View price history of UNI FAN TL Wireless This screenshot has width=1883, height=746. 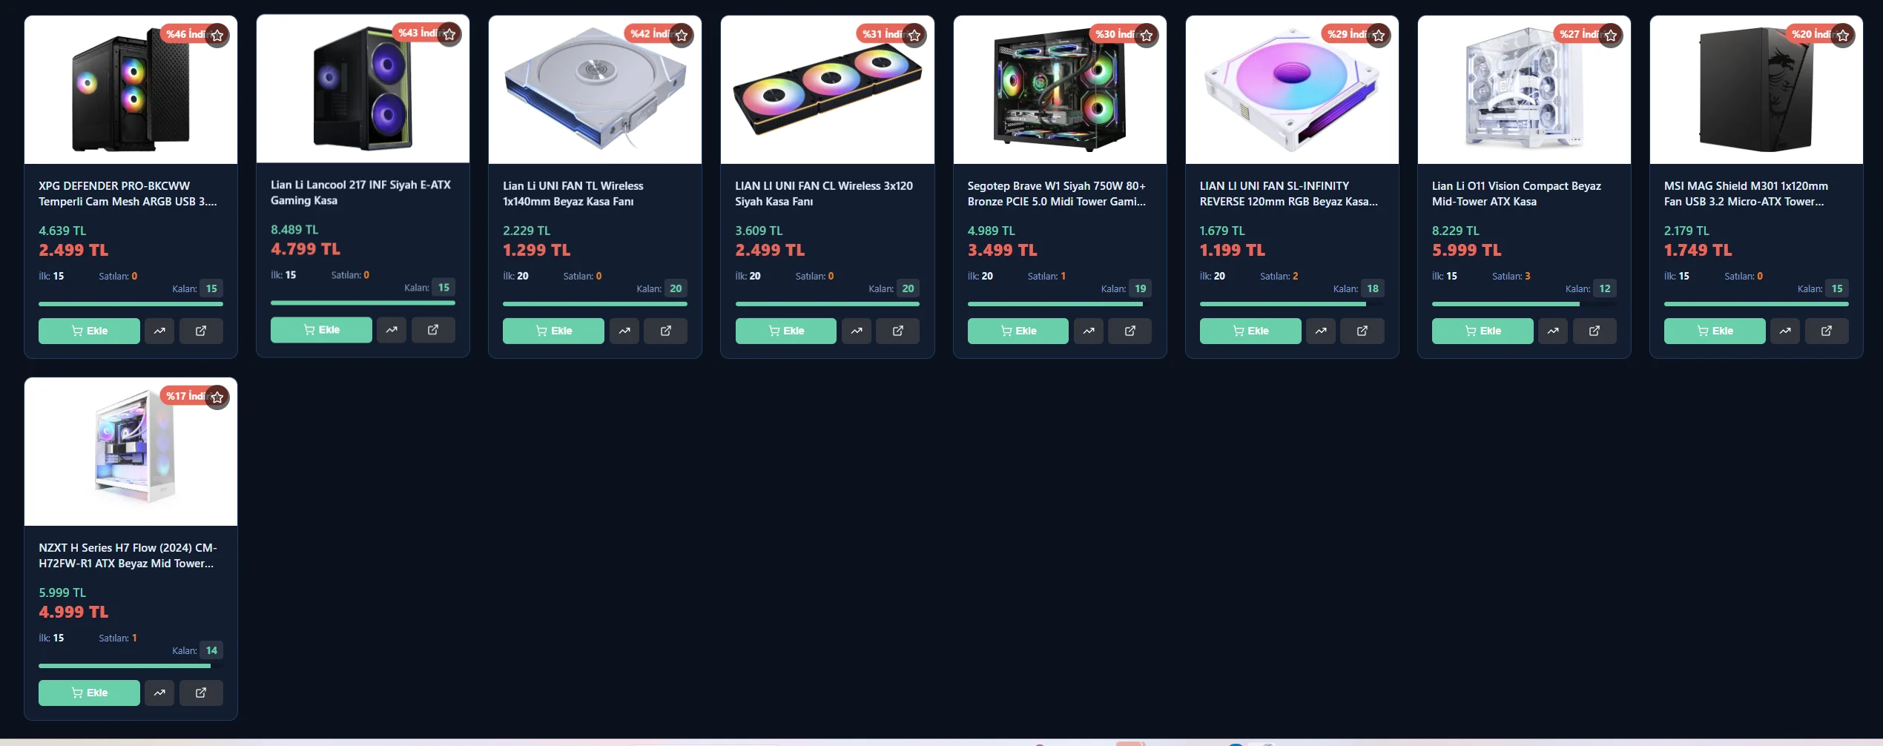pyautogui.click(x=624, y=331)
